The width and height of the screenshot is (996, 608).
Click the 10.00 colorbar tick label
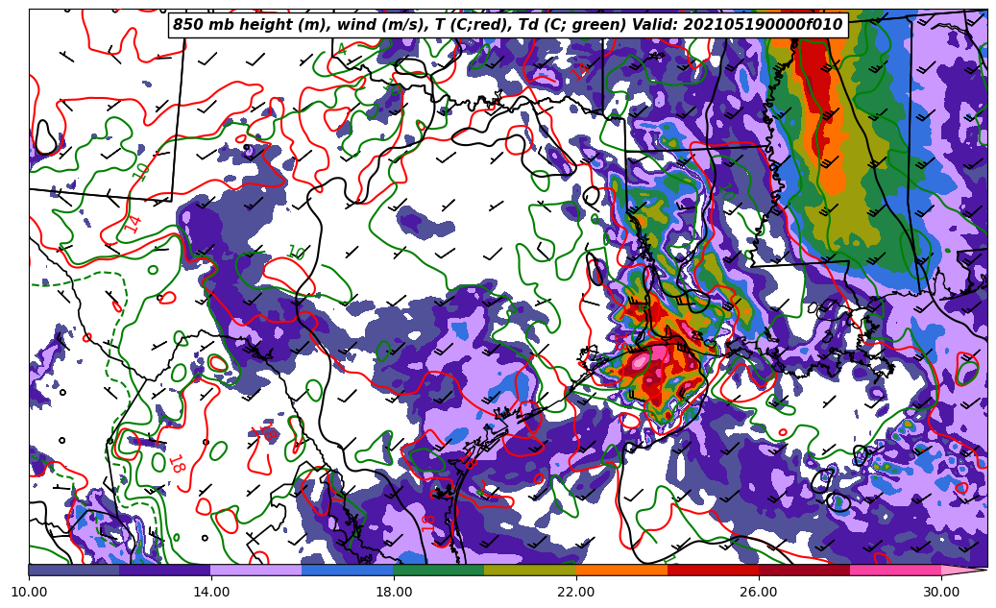pos(29,592)
